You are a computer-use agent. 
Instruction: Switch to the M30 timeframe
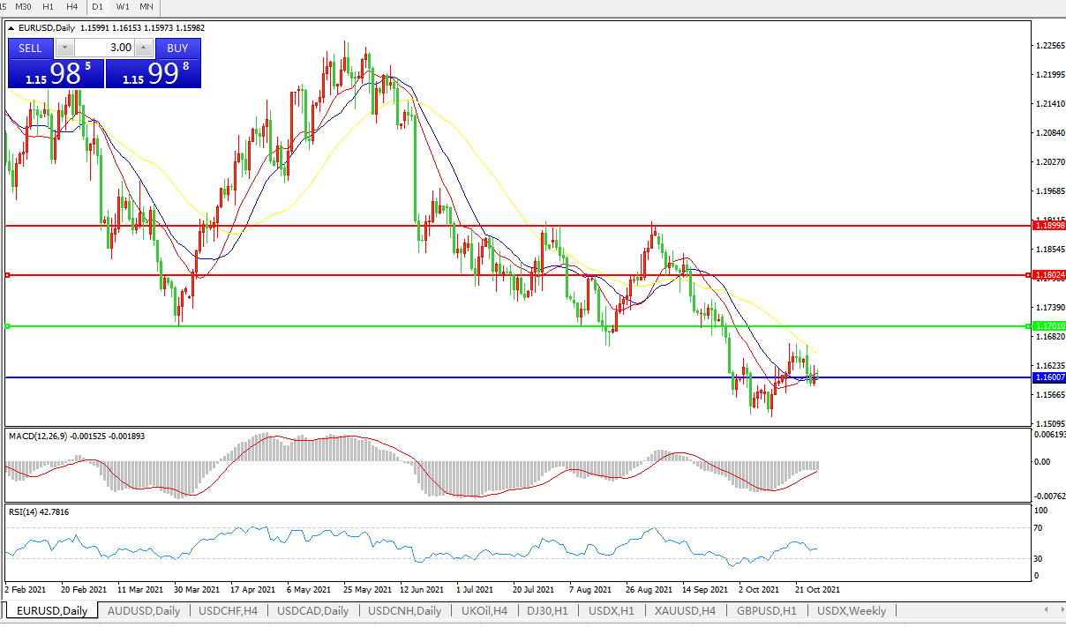point(24,7)
